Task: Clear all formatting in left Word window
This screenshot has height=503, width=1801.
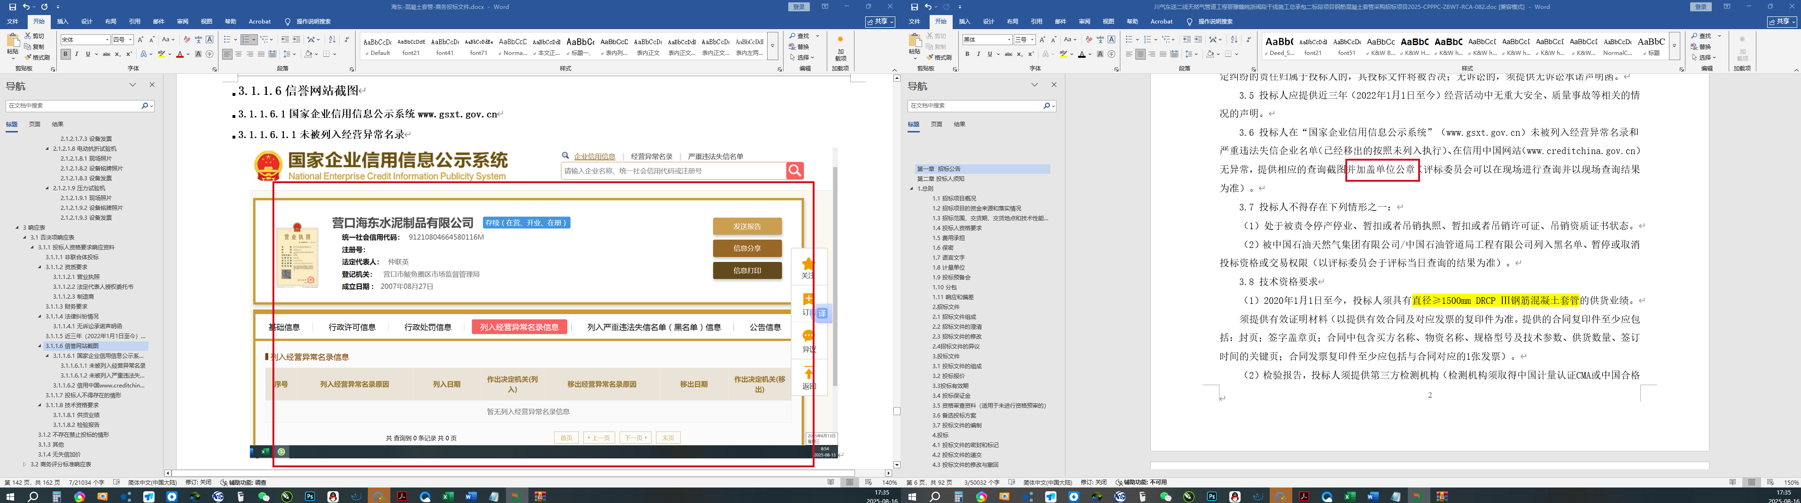Action: pos(186,40)
